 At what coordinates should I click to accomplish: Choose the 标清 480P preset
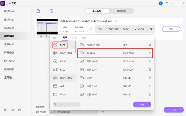[x=115, y=94]
